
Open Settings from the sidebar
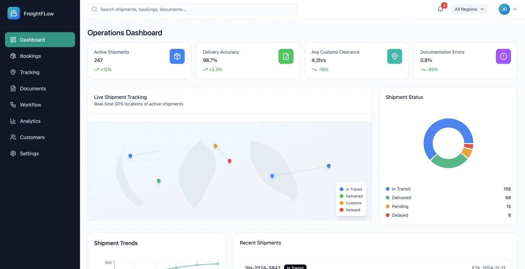coord(29,154)
